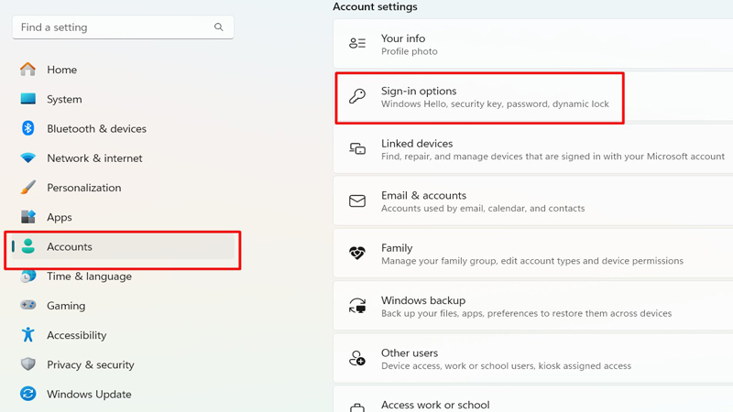
Task: Click the System monitor icon
Action: 28,99
